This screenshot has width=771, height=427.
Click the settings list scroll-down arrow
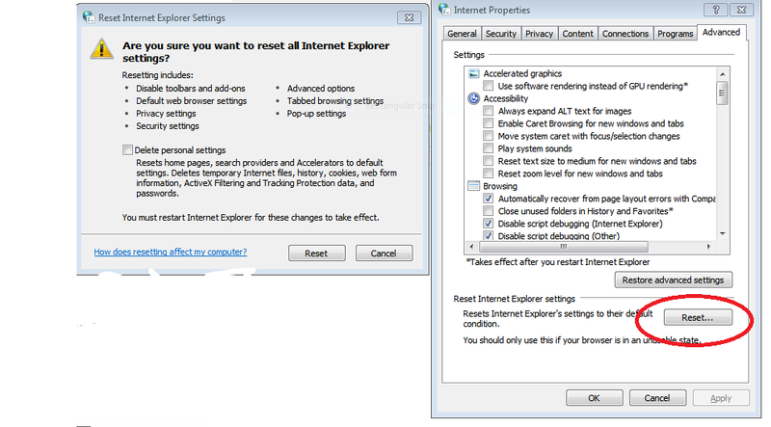pyautogui.click(x=722, y=233)
